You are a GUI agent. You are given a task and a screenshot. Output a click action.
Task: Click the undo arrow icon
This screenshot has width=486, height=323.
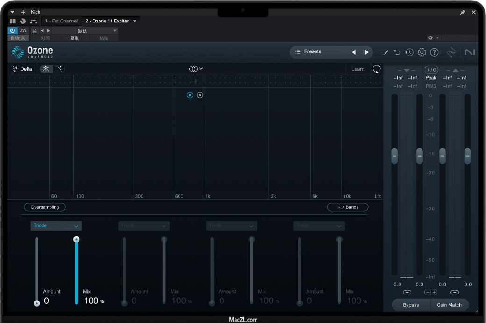tap(397, 52)
